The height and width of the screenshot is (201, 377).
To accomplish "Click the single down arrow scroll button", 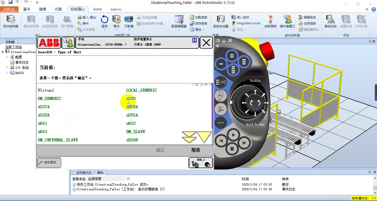I will point(204,137).
